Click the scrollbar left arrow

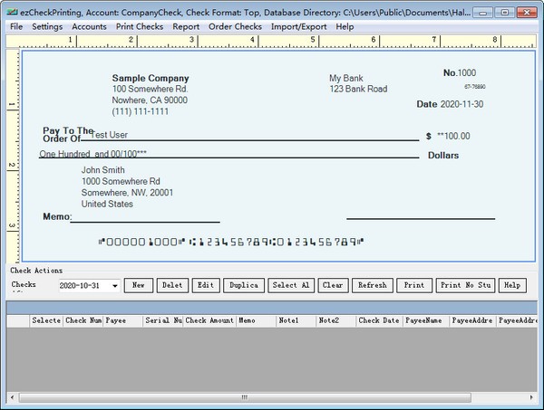(x=13, y=397)
